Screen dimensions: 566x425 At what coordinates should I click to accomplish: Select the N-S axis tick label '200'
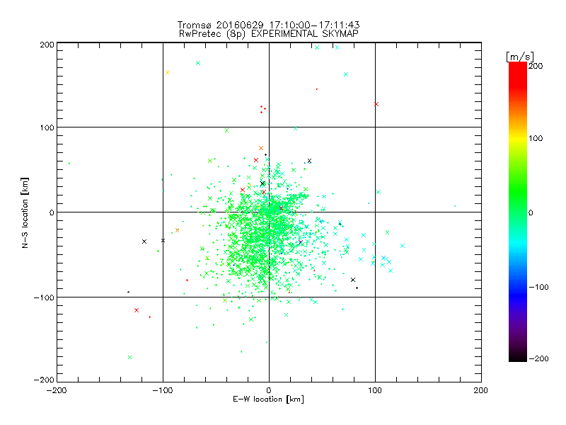(x=47, y=45)
